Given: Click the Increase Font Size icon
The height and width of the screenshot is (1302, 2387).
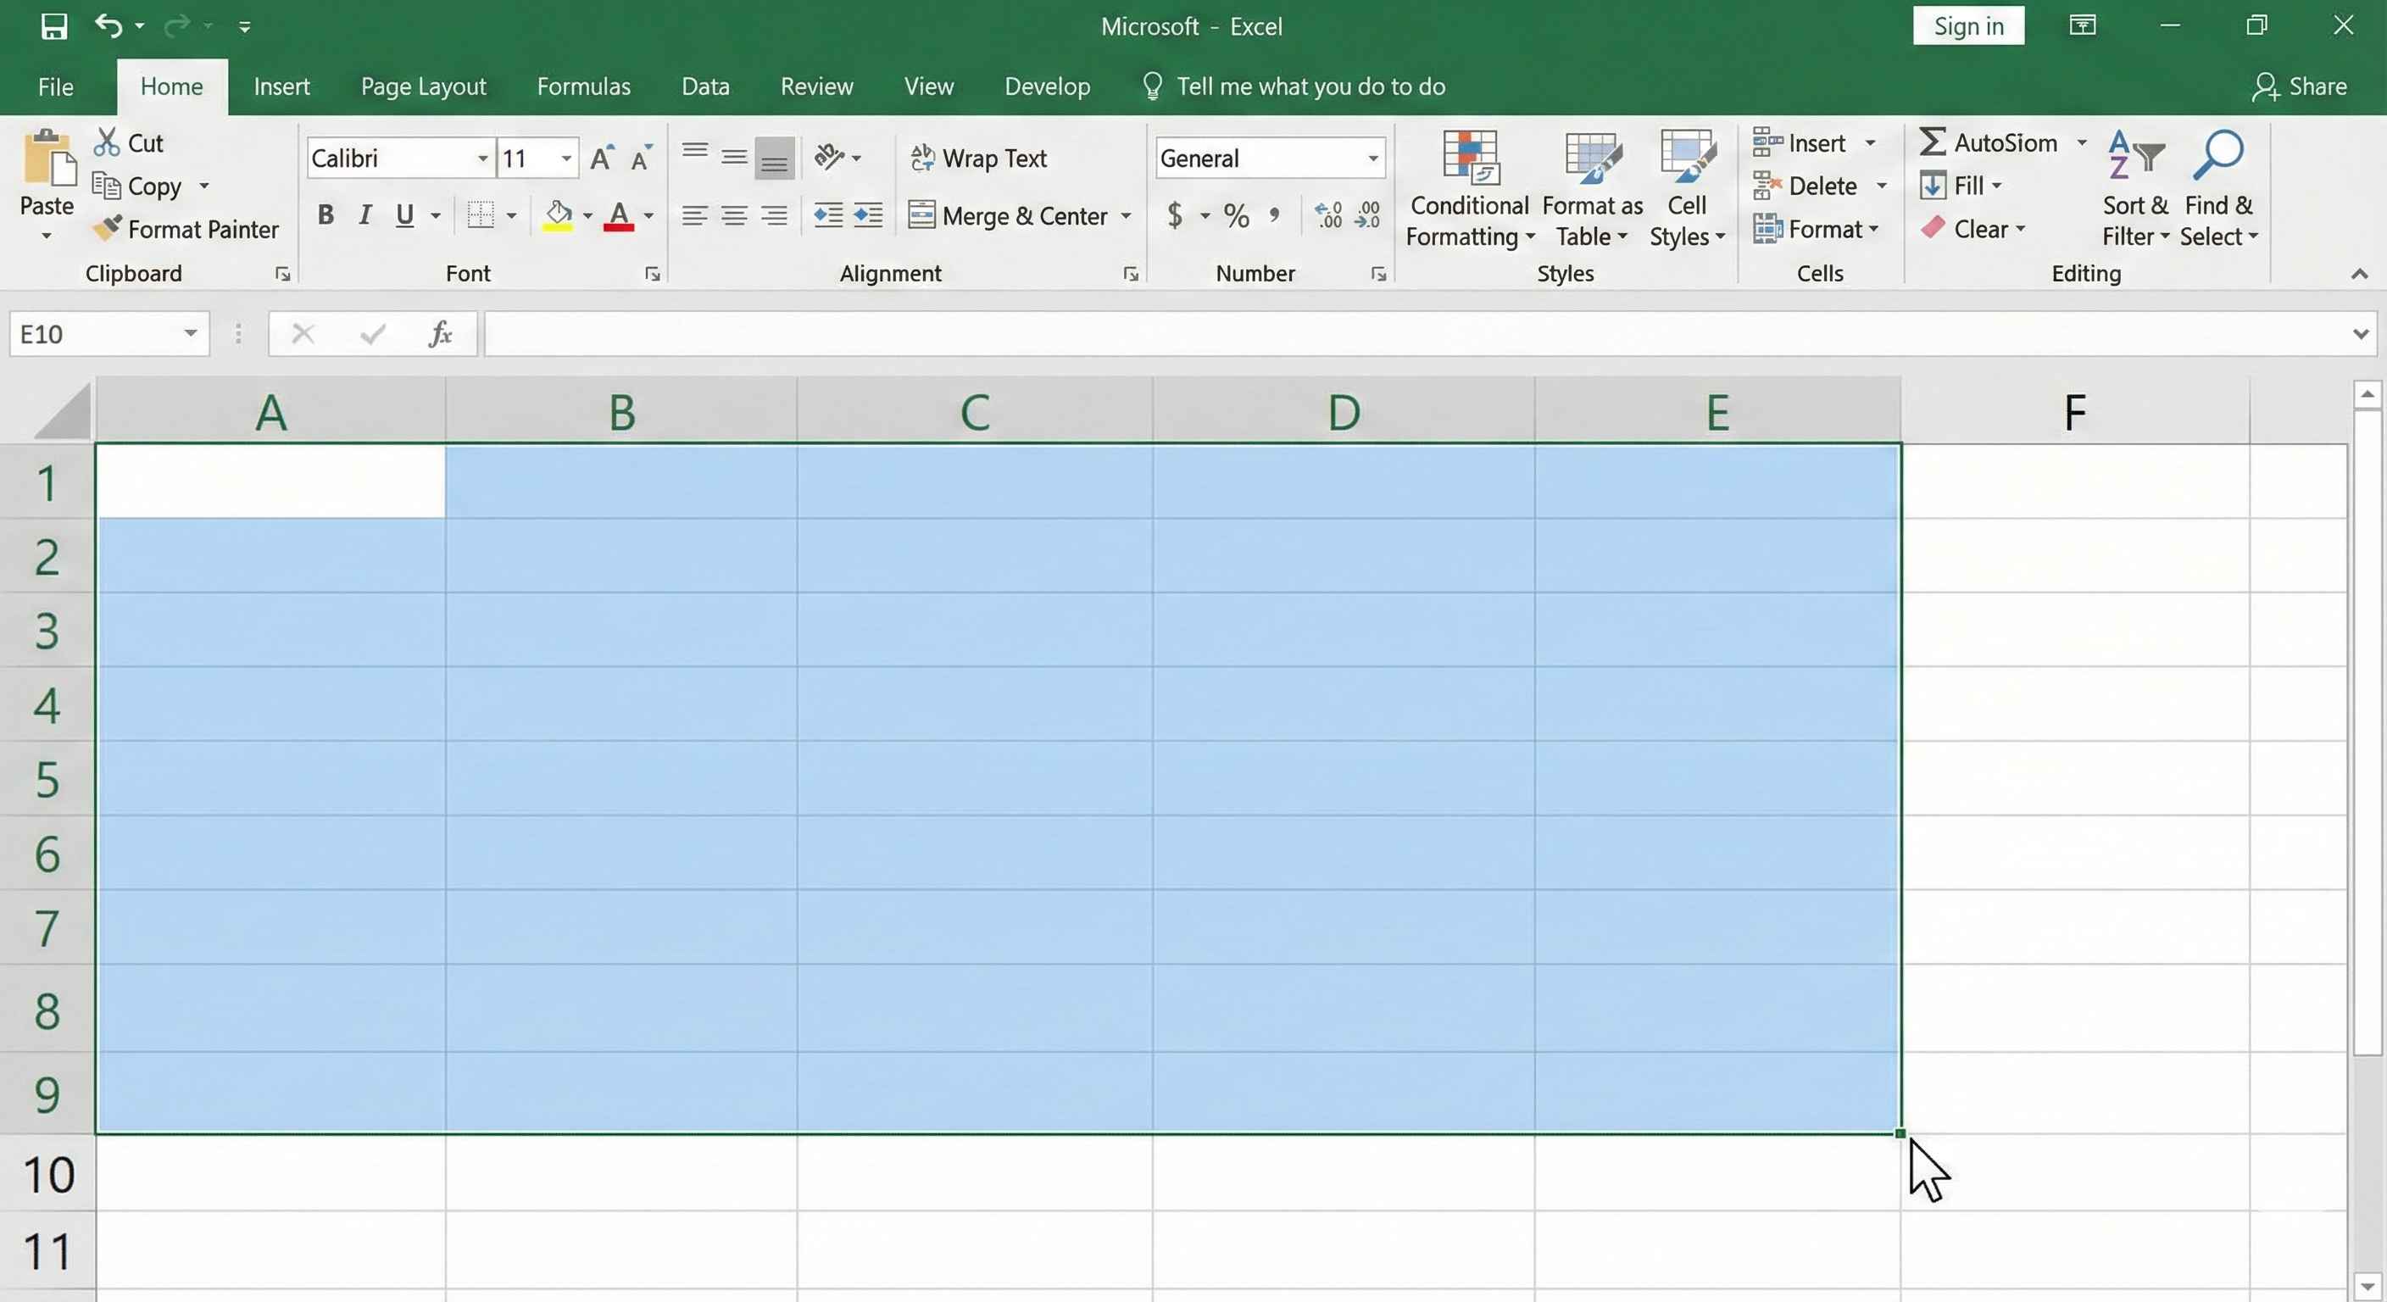Looking at the screenshot, I should 601,159.
